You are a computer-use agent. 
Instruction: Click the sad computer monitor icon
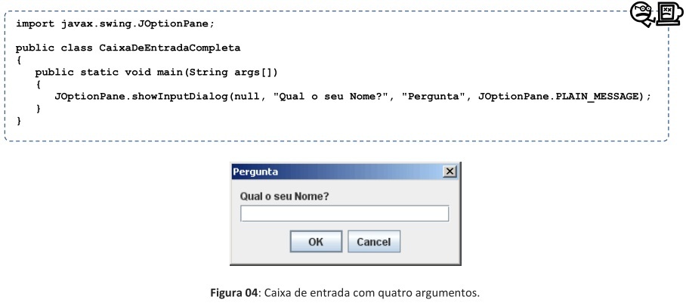[x=669, y=14]
